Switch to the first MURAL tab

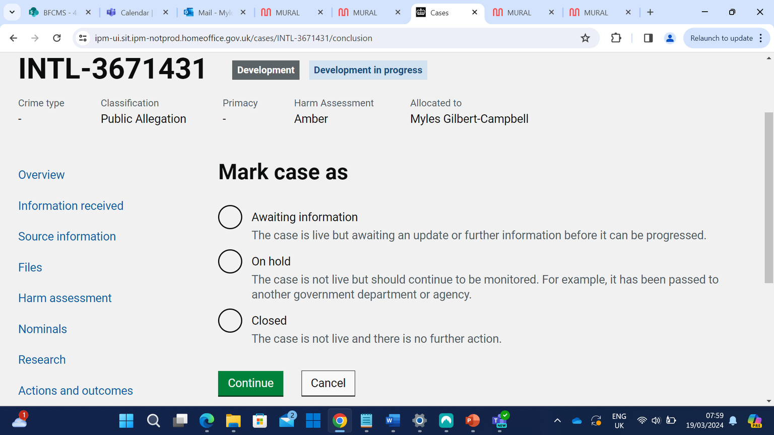291,13
